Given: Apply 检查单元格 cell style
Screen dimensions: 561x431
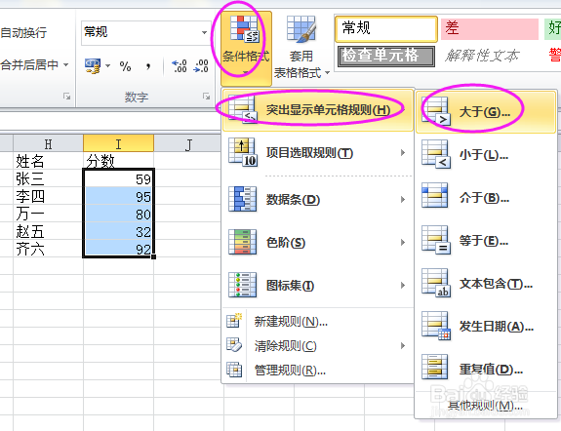Looking at the screenshot, I should [x=386, y=57].
